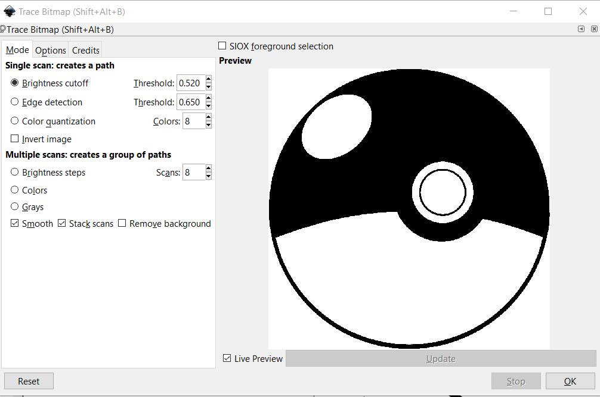Click the dock panel iconify arrow icon

pyautogui.click(x=581, y=29)
